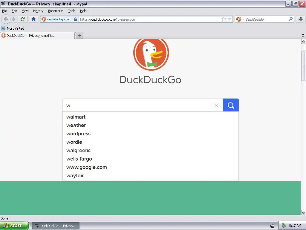Go back with the Back arrow
306x230 pixels.
point(6,19)
